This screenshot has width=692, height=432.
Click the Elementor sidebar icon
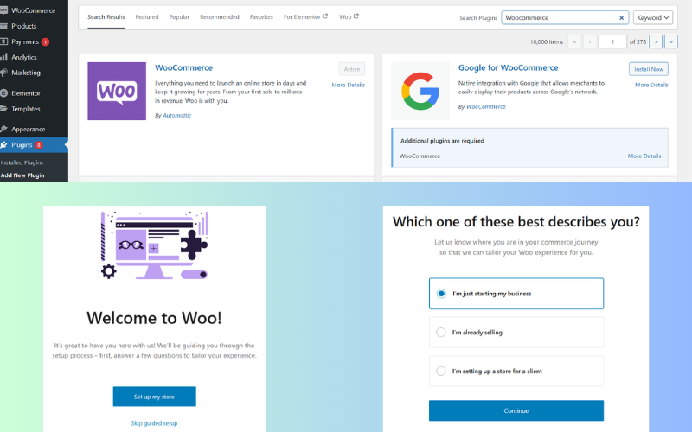(3, 93)
